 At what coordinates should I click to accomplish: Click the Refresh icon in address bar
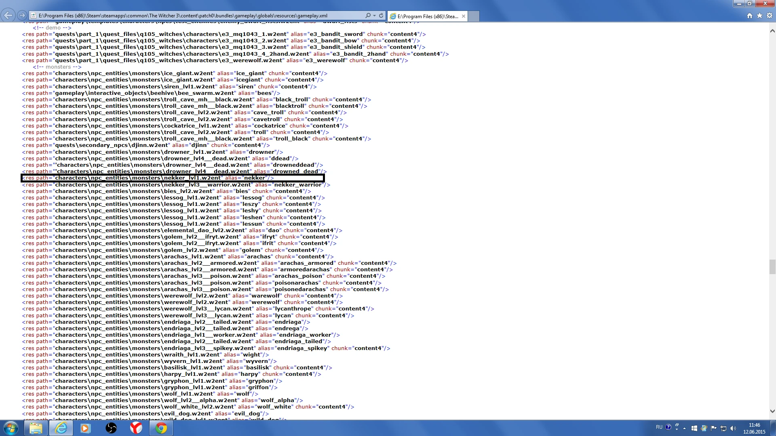click(x=381, y=16)
